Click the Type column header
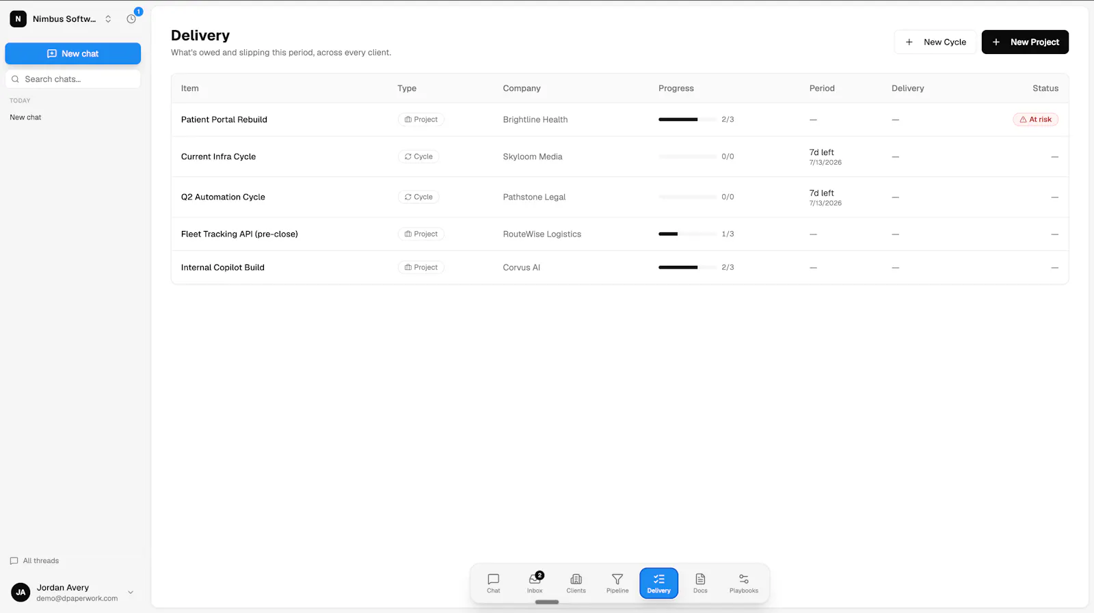Image resolution: width=1094 pixels, height=613 pixels. [x=407, y=88]
